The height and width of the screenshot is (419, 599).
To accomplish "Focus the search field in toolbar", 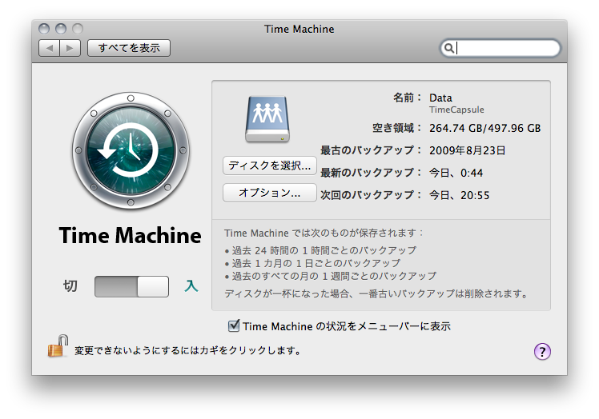I will coord(500,48).
